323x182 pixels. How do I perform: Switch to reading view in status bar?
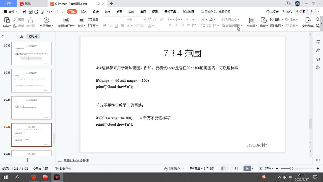point(236,169)
